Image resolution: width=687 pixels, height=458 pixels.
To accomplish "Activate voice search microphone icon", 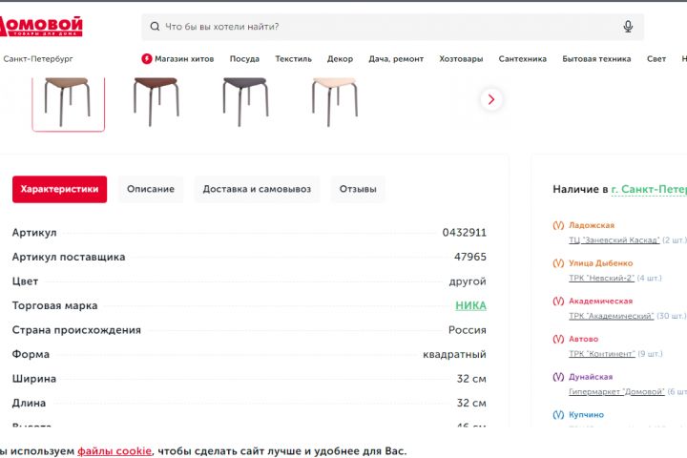I will [628, 27].
